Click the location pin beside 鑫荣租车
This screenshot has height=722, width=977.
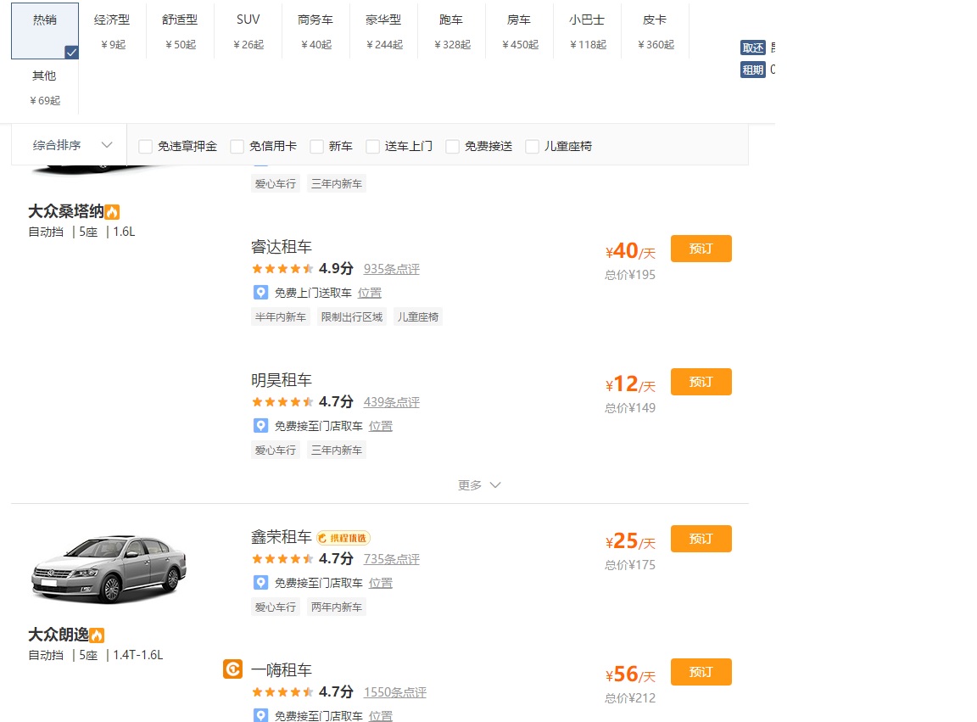click(x=260, y=582)
